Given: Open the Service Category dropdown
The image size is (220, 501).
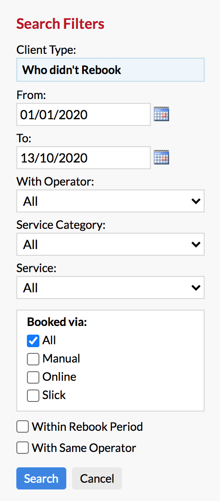Looking at the screenshot, I should pyautogui.click(x=110, y=244).
